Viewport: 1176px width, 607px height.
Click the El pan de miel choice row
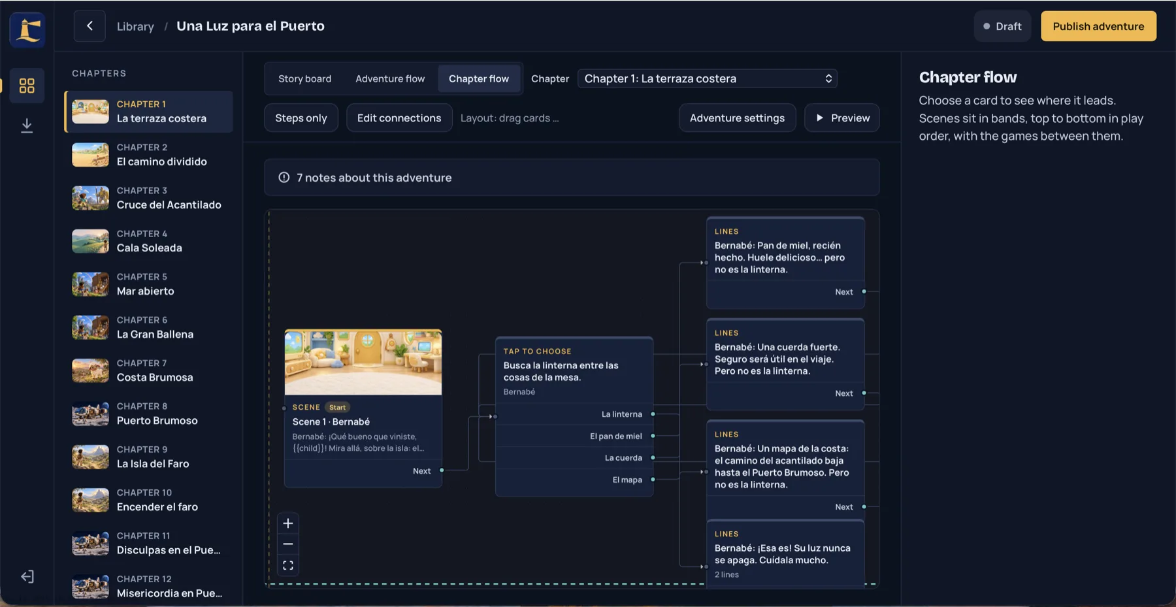point(574,436)
